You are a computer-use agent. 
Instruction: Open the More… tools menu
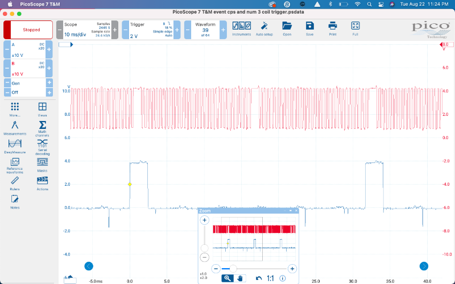[x=15, y=108]
